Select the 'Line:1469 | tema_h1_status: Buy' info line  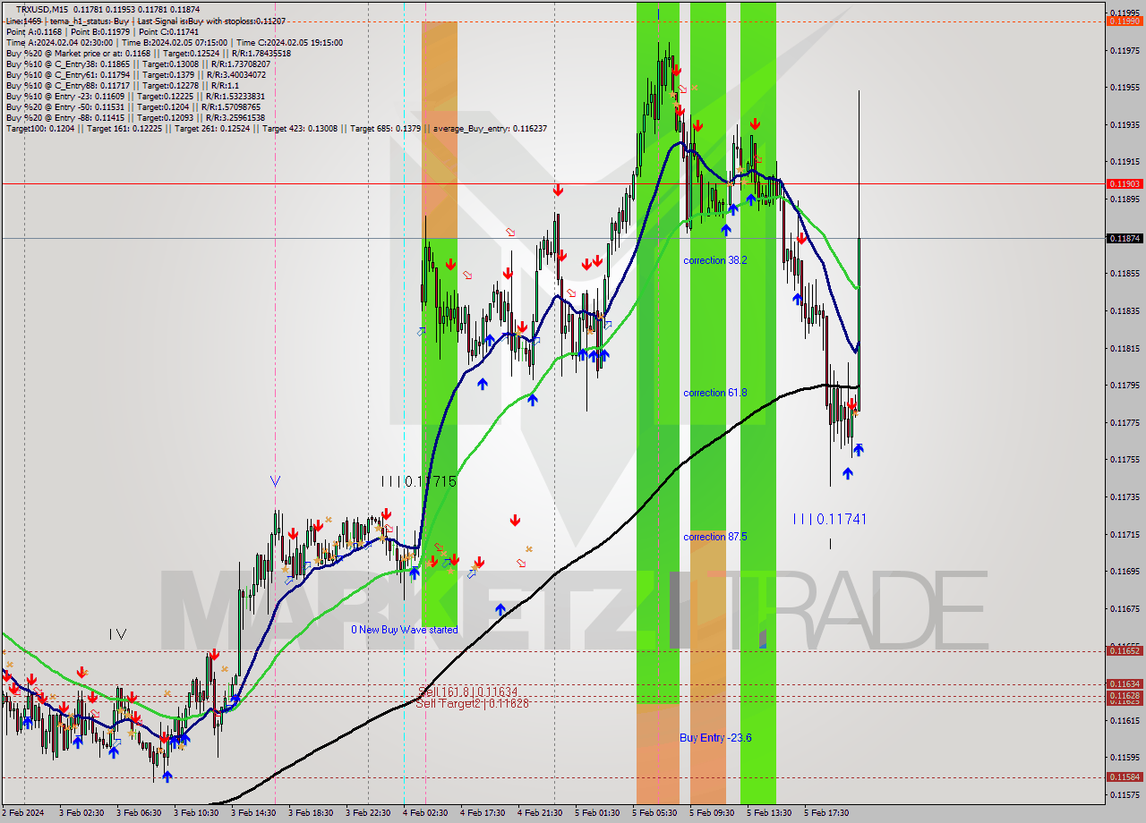coord(146,20)
